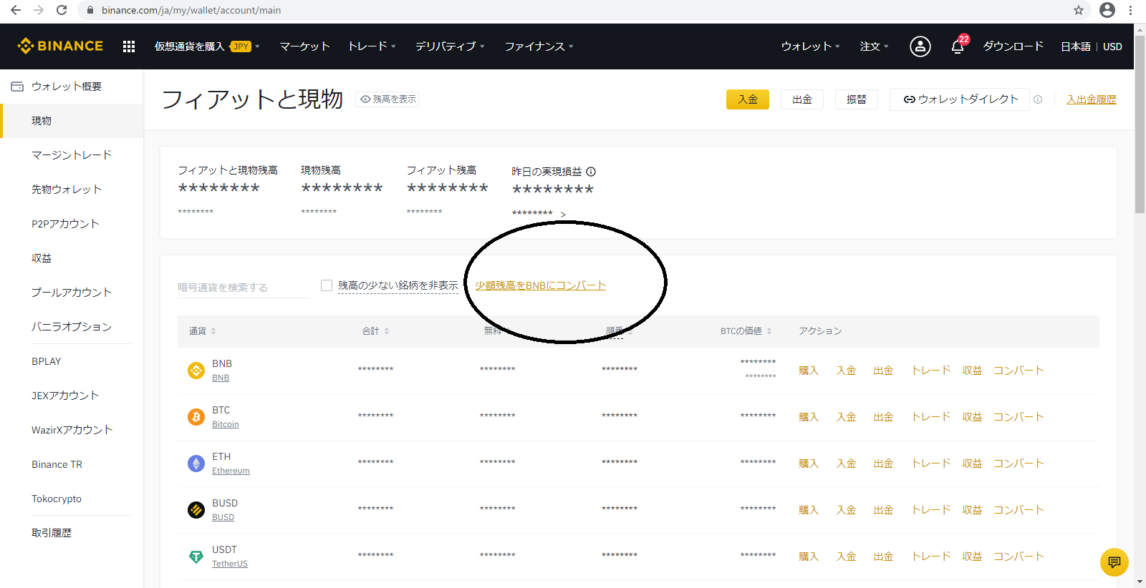Viewport: 1146px width, 588px height.
Task: Click the yellow 入金 button
Action: pyautogui.click(x=747, y=99)
